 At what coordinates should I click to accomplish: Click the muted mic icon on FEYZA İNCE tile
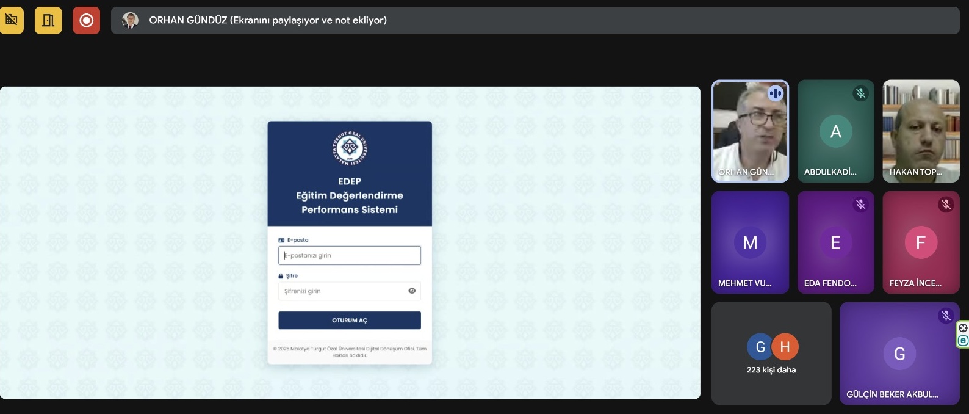click(x=946, y=205)
